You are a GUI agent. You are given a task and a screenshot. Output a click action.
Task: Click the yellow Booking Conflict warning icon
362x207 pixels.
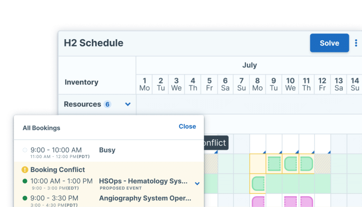[24, 170]
